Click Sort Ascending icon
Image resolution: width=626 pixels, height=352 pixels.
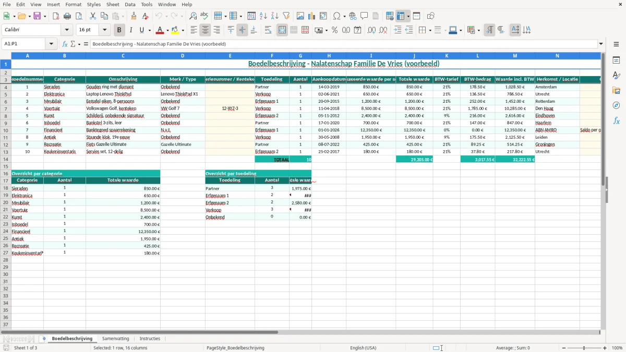tap(263, 16)
